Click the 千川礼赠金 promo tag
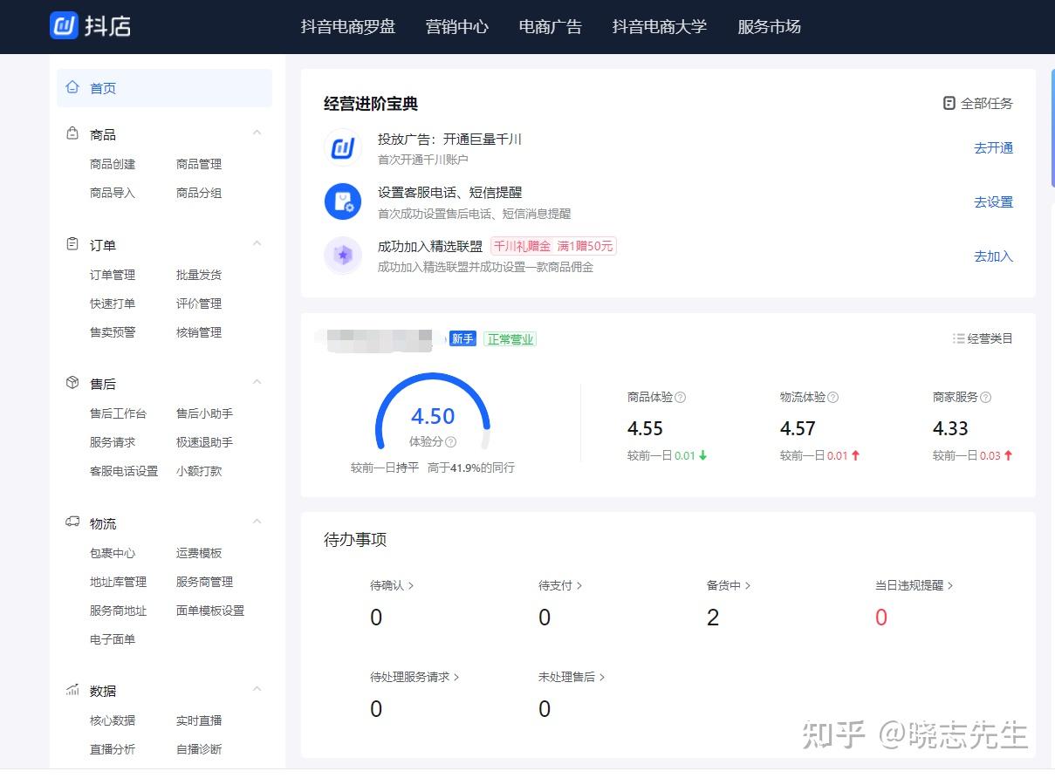Viewport: 1055px width, 778px height. (553, 246)
